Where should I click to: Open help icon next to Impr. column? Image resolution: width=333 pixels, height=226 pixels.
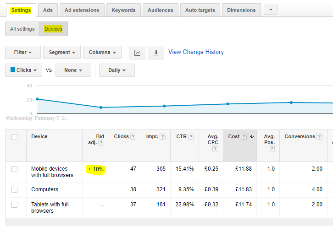(162, 137)
